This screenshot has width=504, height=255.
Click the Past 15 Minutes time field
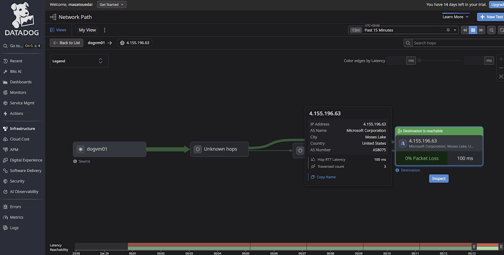(x=403, y=30)
